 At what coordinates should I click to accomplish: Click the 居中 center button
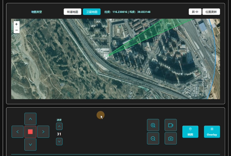[x=195, y=12]
